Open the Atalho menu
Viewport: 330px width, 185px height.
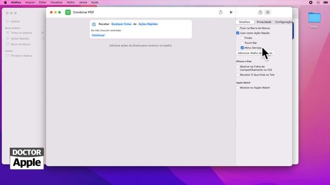tap(71, 3)
